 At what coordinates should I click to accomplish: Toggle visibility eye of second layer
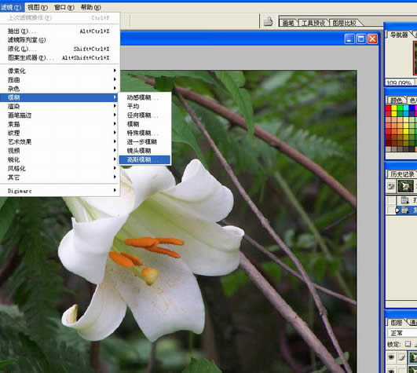391,371
